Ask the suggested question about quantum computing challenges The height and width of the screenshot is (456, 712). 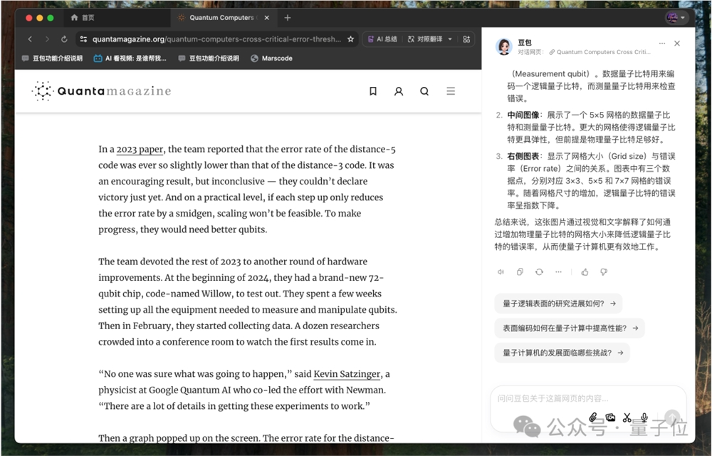tap(561, 352)
